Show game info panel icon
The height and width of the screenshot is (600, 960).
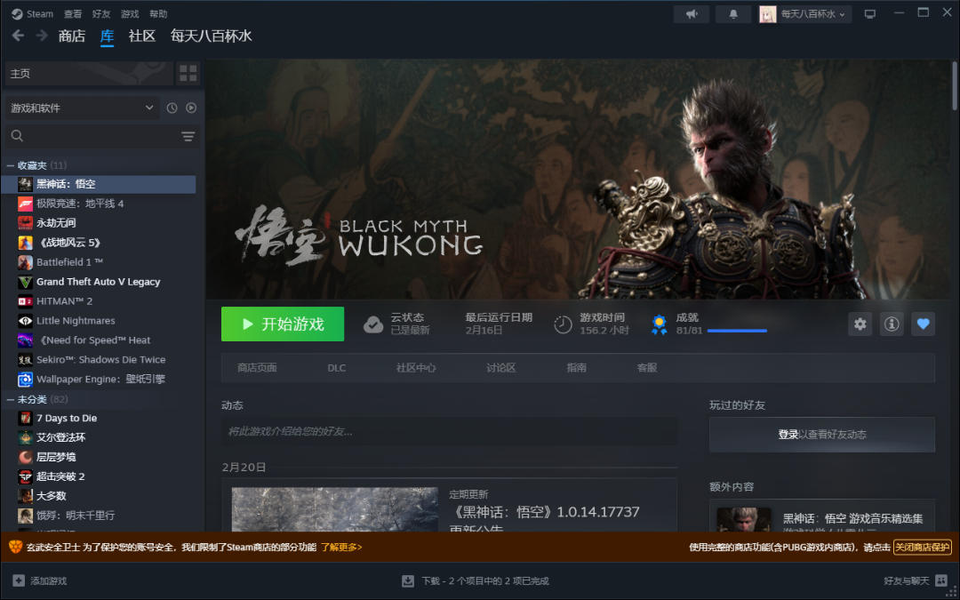click(x=892, y=324)
